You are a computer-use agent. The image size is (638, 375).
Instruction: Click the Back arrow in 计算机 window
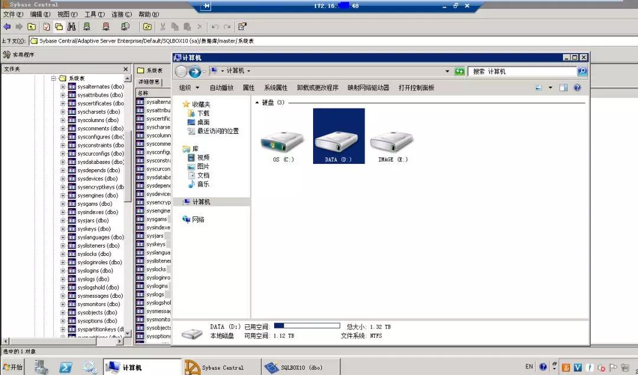click(x=181, y=71)
